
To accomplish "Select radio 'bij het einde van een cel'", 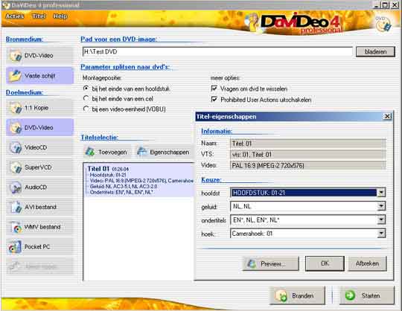I will pyautogui.click(x=86, y=98).
